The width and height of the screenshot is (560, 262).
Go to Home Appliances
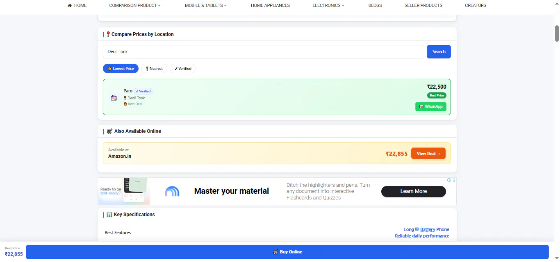point(270,5)
